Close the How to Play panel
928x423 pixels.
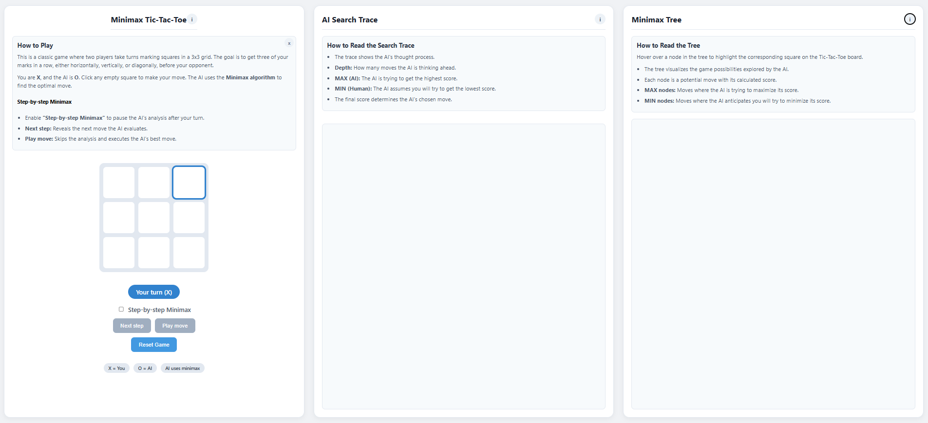click(x=289, y=43)
